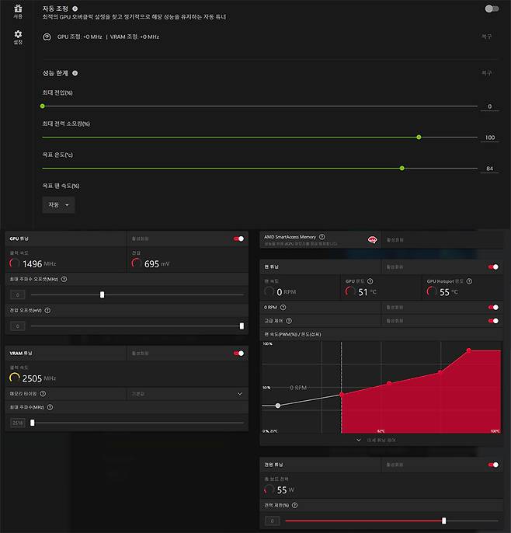Click the help icon beside 전압 오프셋(mV)
This screenshot has width=511, height=533.
(x=47, y=310)
